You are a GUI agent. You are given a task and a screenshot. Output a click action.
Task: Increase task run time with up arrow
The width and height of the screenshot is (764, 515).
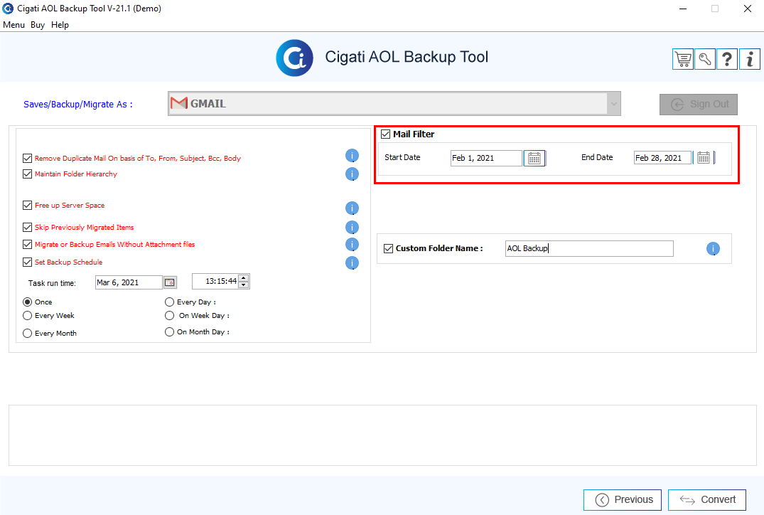point(244,278)
